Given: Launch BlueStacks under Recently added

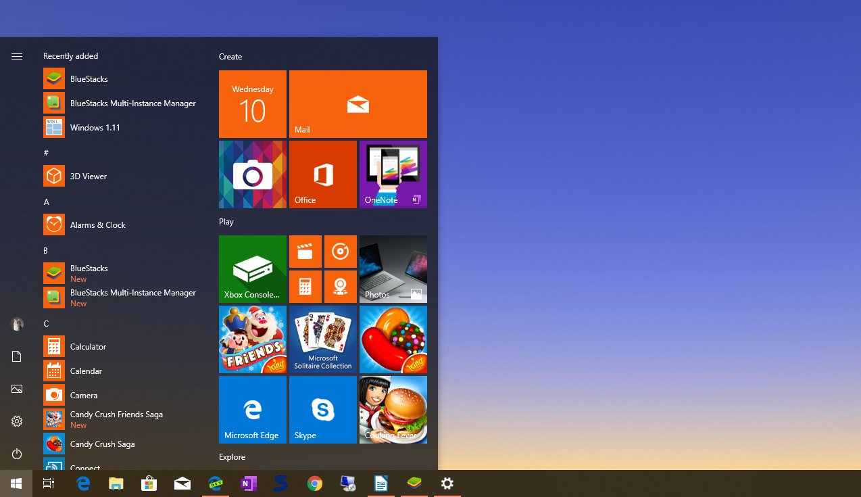Looking at the screenshot, I should tap(122, 78).
